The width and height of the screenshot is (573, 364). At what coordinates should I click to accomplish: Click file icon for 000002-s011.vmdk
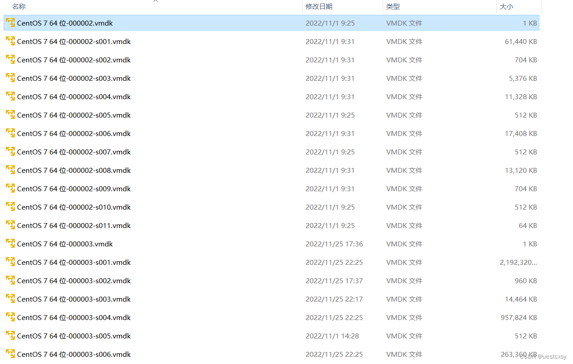10,225
